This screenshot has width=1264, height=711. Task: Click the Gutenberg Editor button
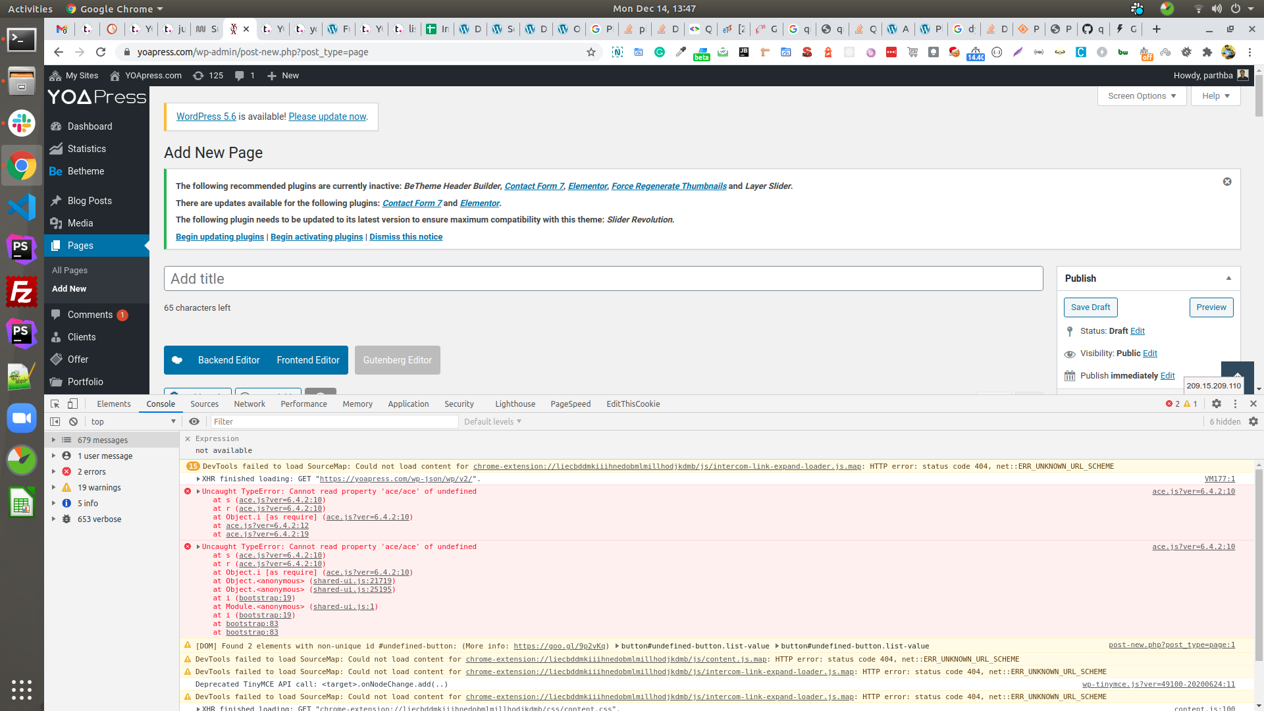(x=398, y=360)
